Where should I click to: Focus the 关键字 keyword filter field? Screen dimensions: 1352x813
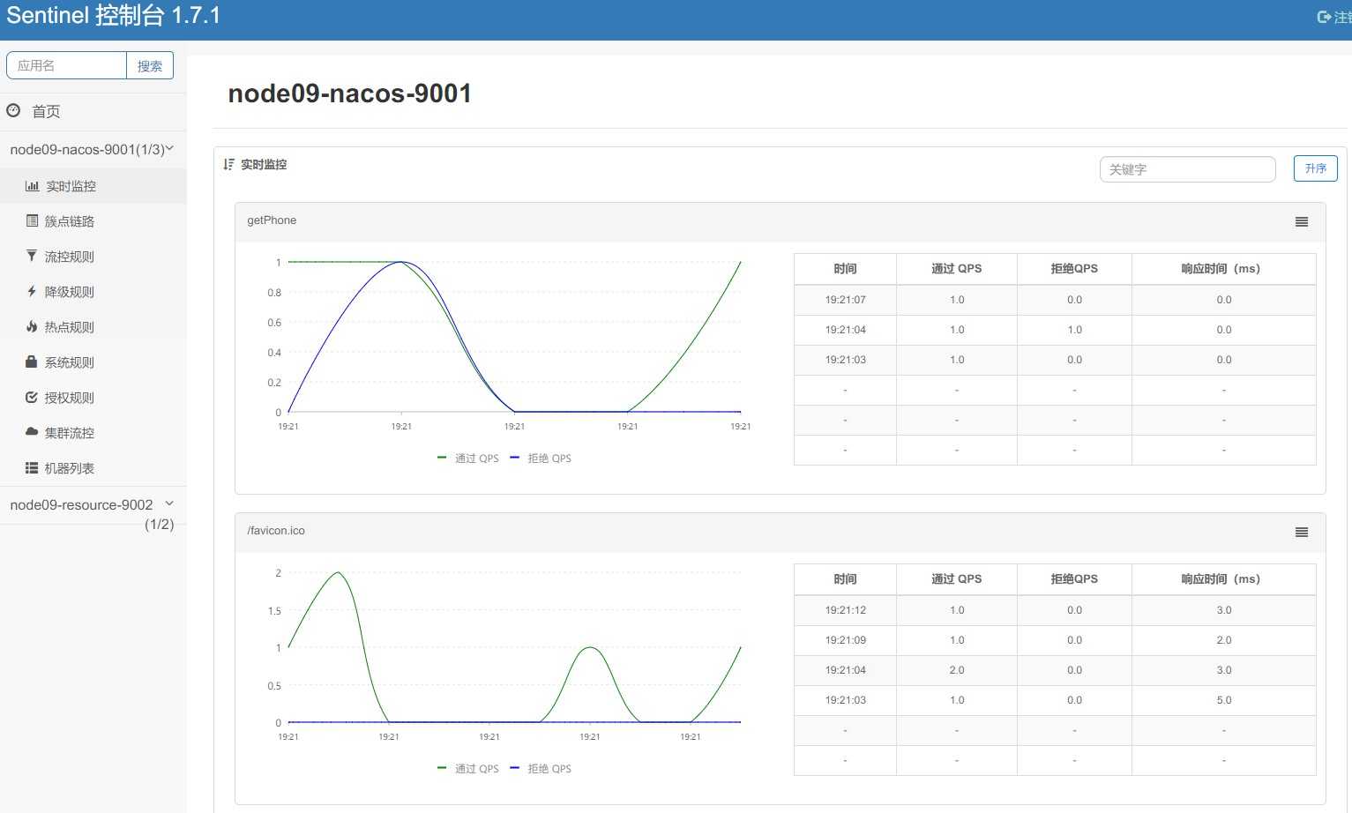[1187, 169]
